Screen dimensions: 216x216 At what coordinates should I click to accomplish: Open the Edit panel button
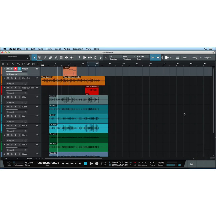(192, 164)
